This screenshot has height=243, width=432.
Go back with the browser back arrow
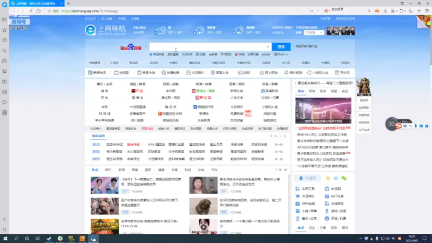point(31,11)
